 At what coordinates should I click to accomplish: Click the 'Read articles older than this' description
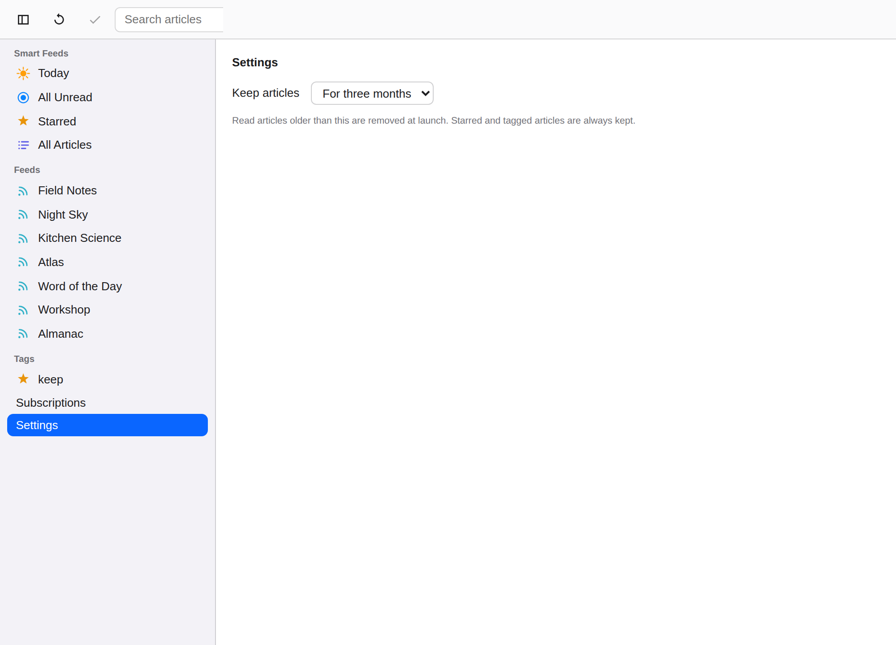click(x=434, y=120)
